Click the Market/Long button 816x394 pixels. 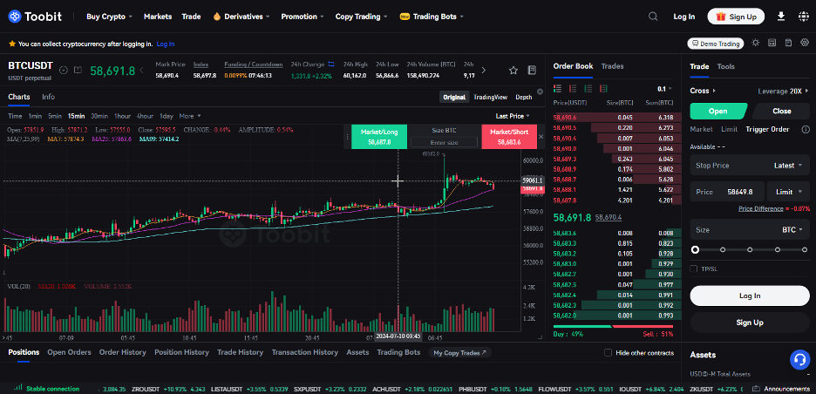click(379, 136)
